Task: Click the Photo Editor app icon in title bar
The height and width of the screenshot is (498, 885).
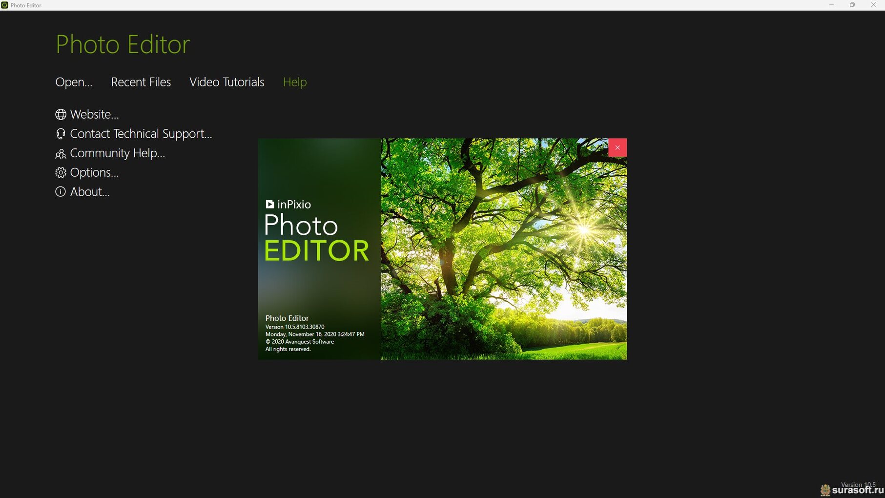Action: point(4,5)
